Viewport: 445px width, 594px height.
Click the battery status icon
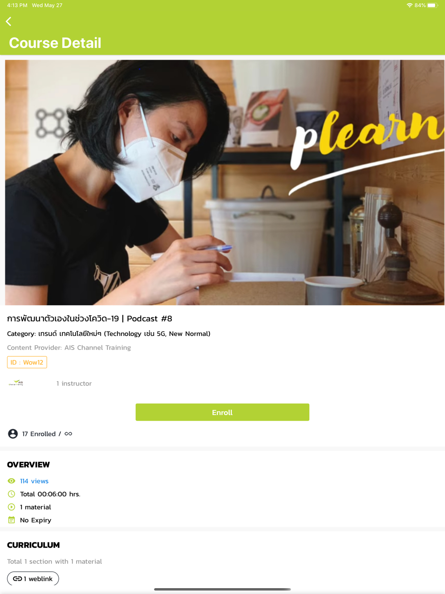pos(433,5)
